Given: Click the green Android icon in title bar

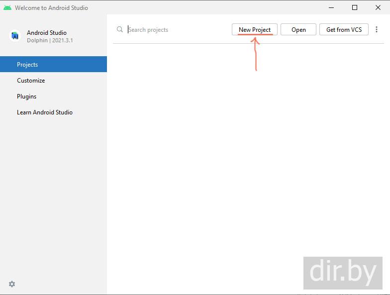Looking at the screenshot, I should [7, 7].
